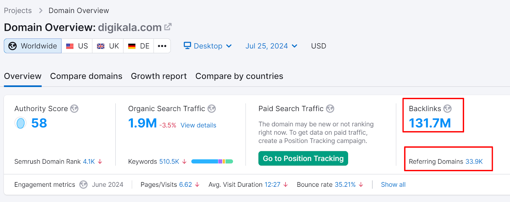This screenshot has height=202, width=510.
Task: Open external link icon beside digikala.com
Action: click(168, 27)
